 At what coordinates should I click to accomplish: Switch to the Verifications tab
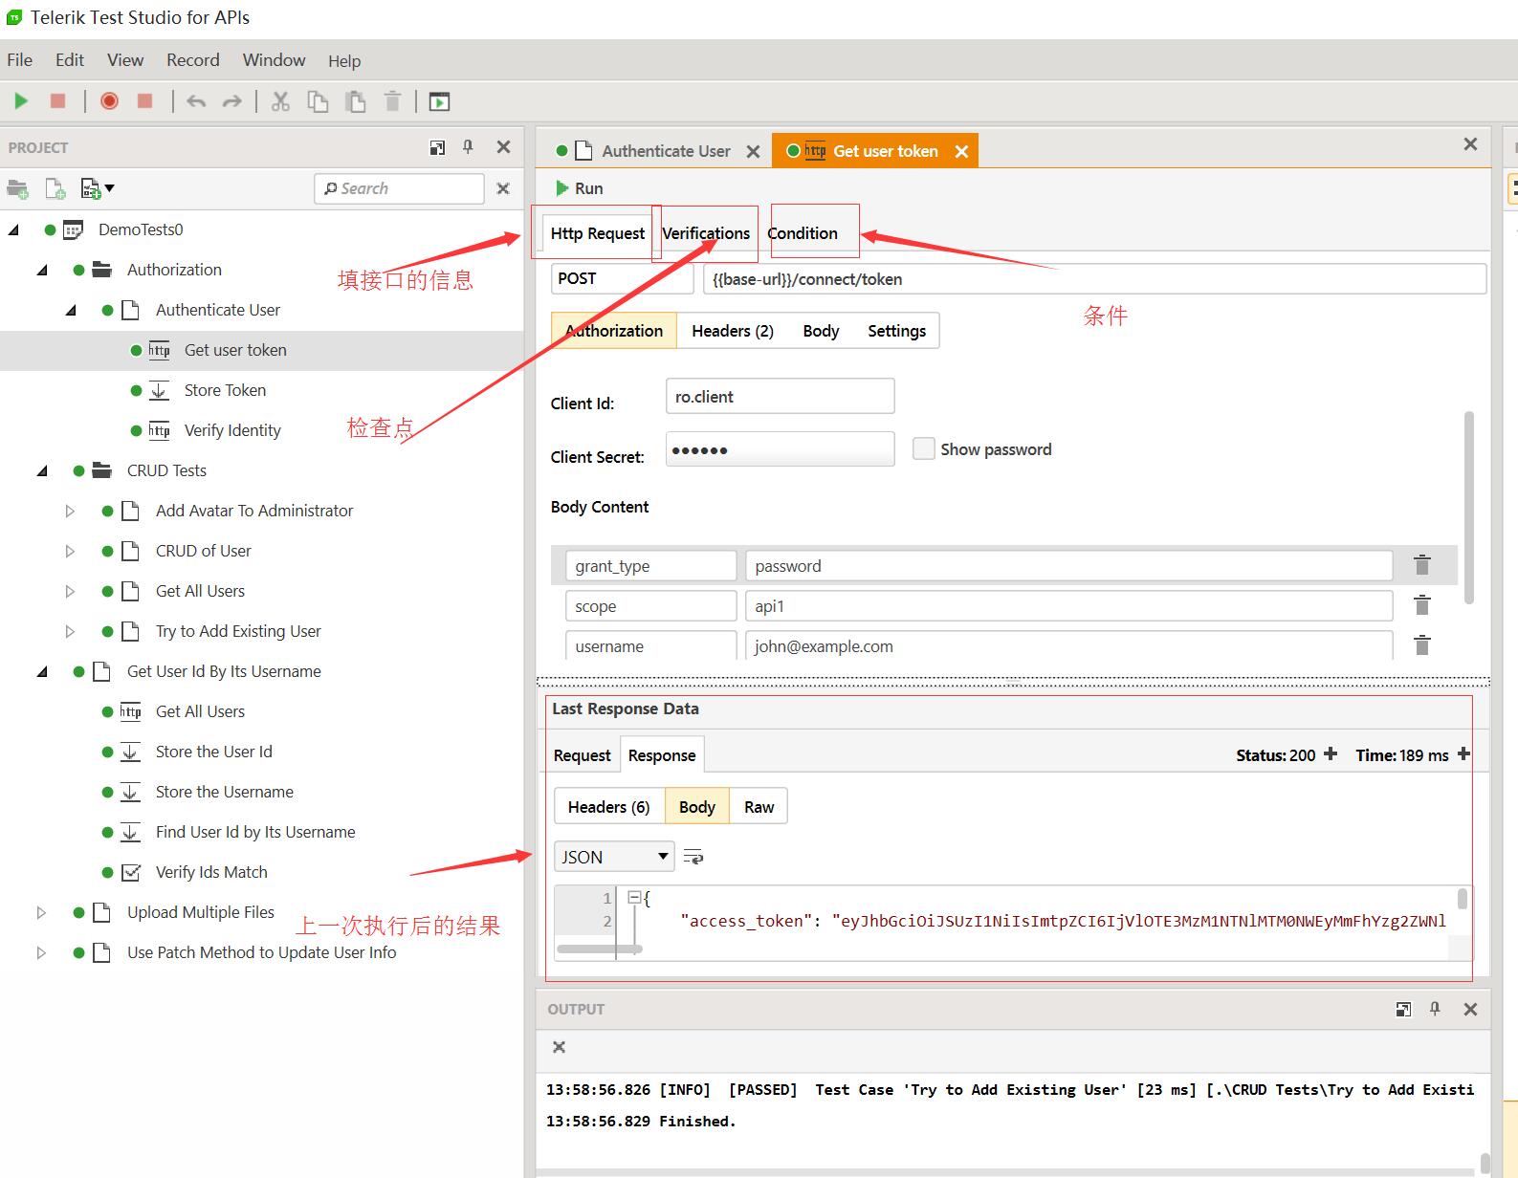pos(706,233)
